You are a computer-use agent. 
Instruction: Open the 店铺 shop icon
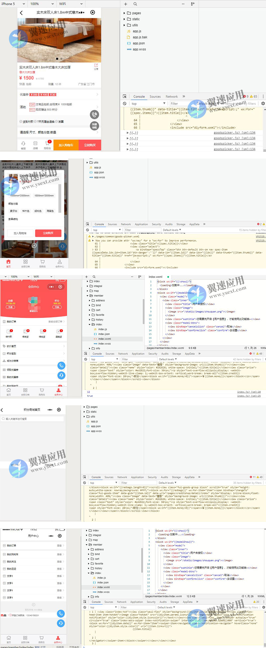[35, 145]
